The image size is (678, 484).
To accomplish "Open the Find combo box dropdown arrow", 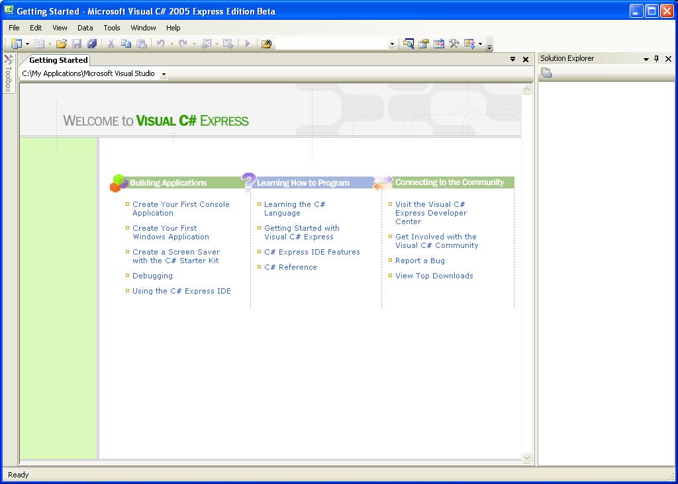I will point(392,44).
